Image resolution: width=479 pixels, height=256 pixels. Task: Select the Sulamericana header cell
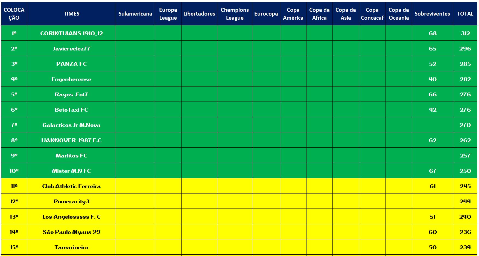coord(135,14)
